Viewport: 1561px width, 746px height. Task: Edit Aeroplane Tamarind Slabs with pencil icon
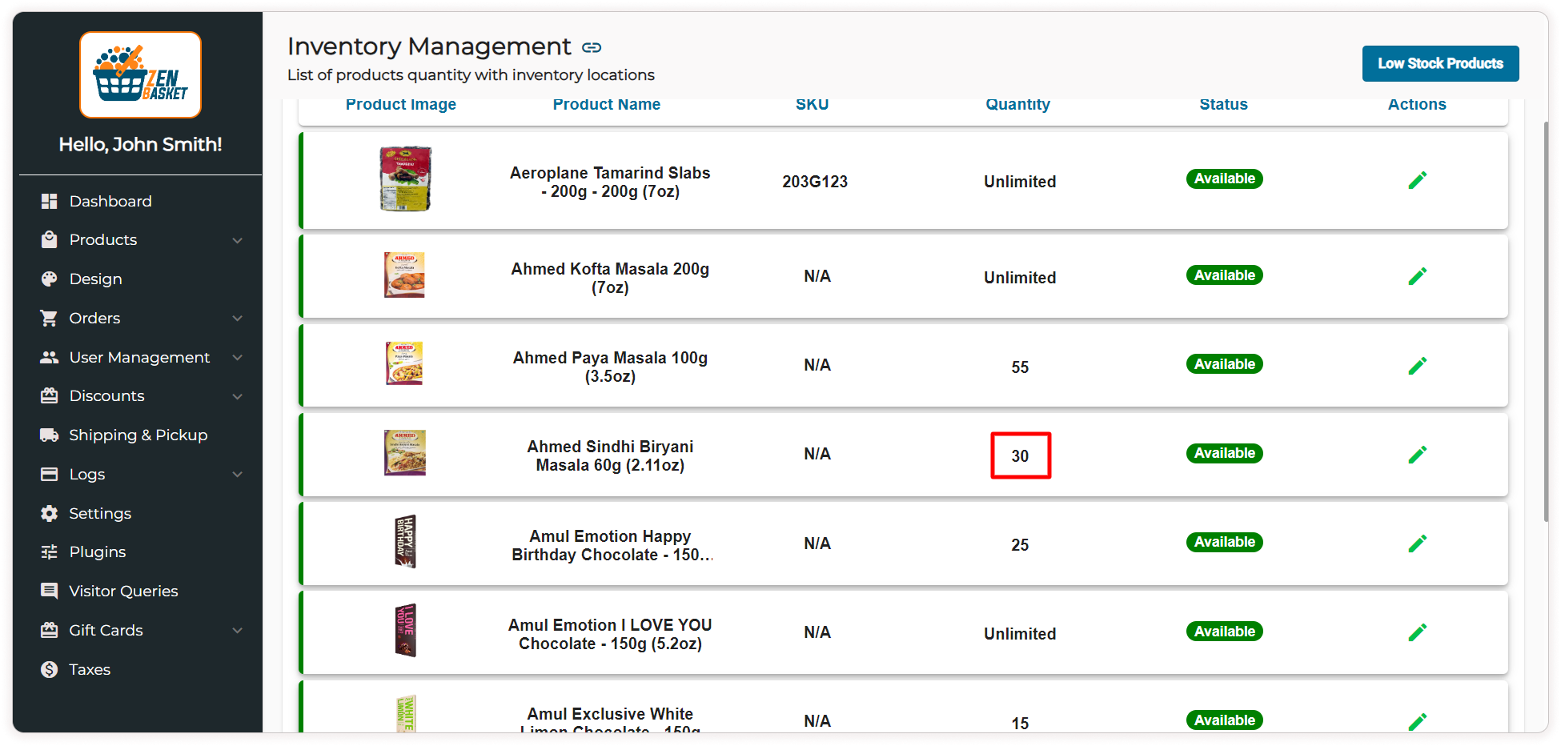(x=1417, y=180)
